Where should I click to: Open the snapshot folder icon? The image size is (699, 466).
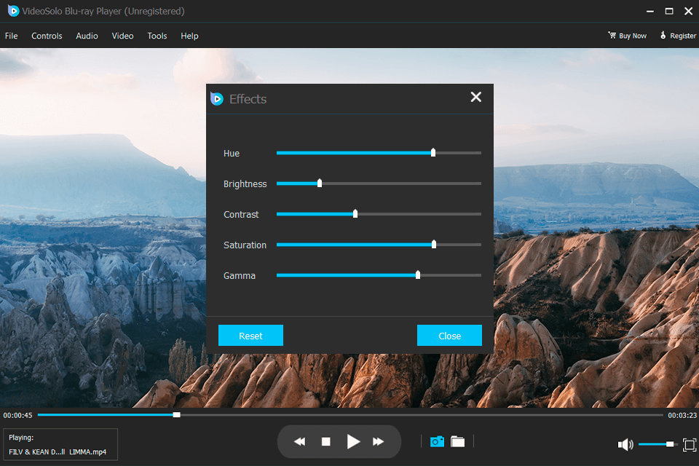[x=458, y=441]
